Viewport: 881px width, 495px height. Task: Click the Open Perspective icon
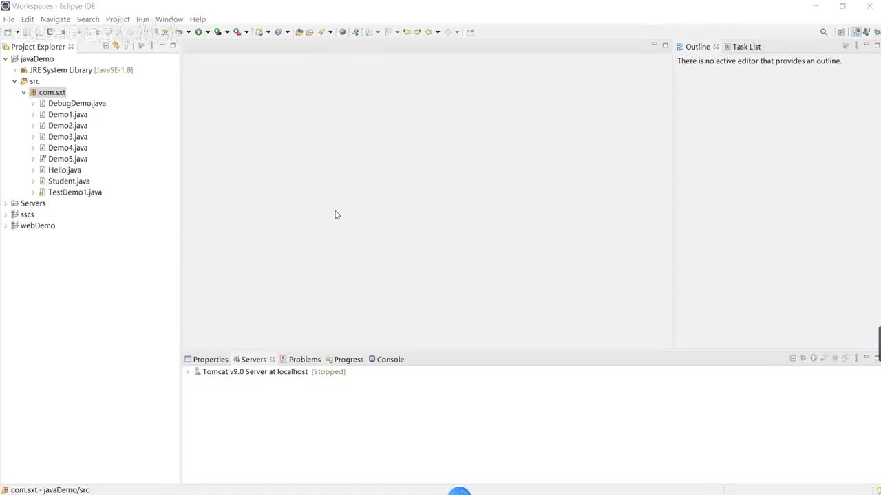tap(842, 32)
